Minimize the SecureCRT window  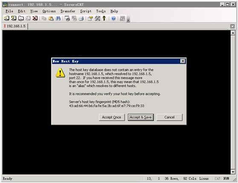pos(222,5)
